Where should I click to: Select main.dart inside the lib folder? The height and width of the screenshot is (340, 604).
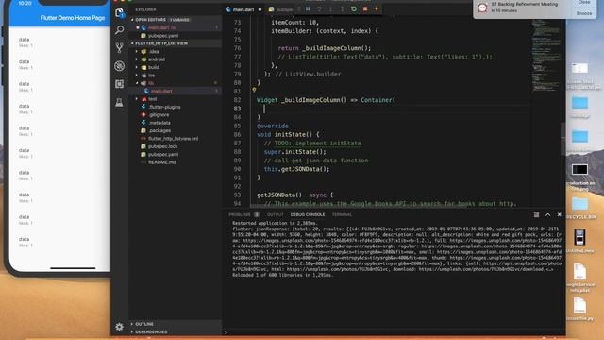[x=161, y=91]
